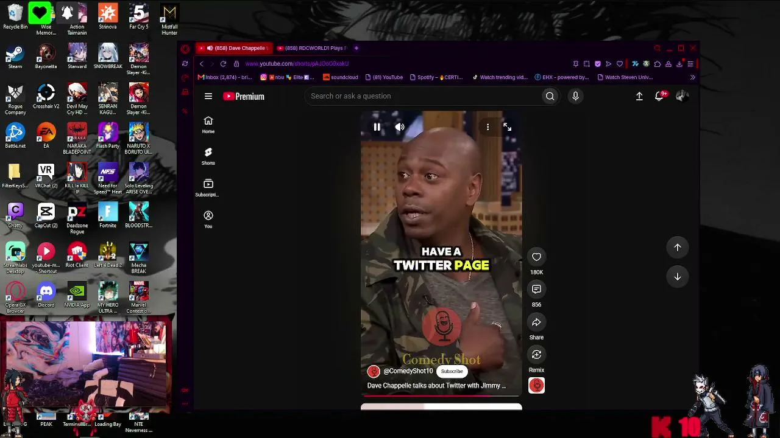Click the youtube.com address bar
The image size is (780, 438).
(x=402, y=64)
